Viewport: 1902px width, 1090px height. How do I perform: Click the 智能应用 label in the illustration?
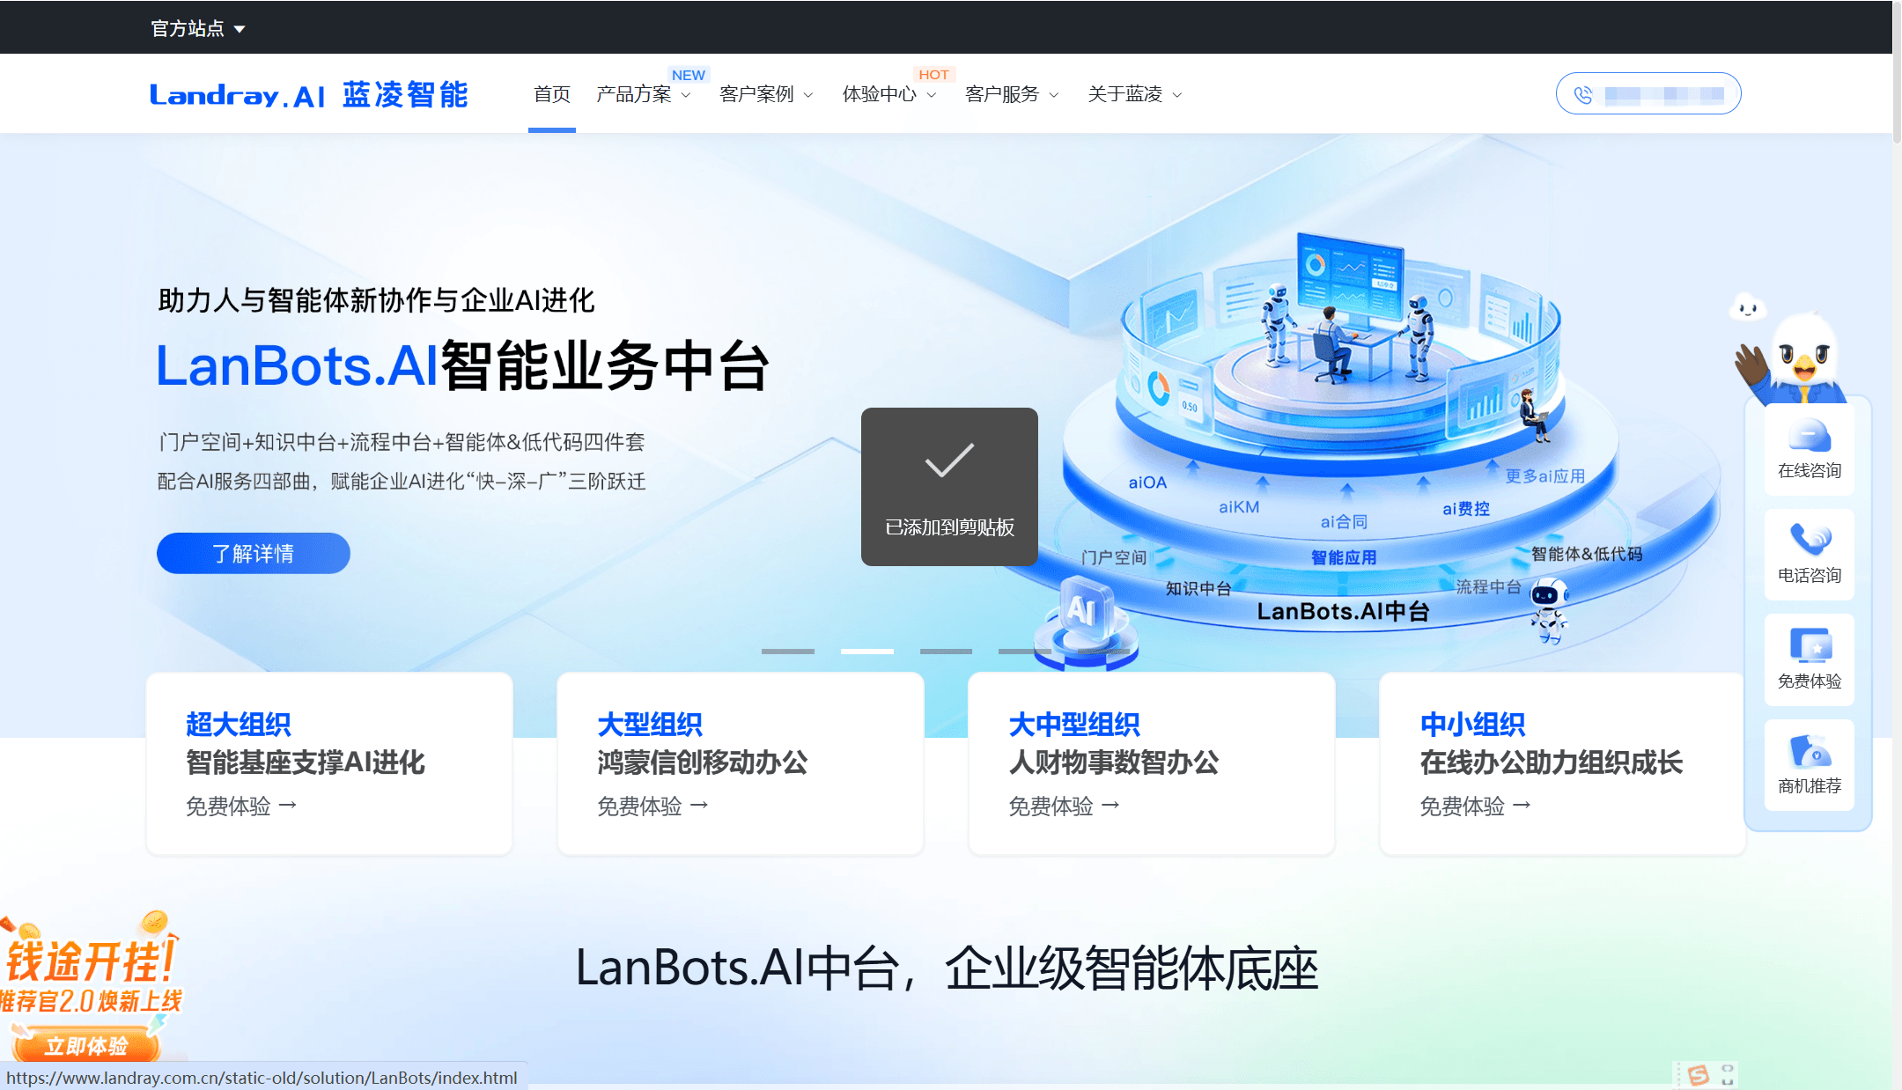[x=1344, y=557]
